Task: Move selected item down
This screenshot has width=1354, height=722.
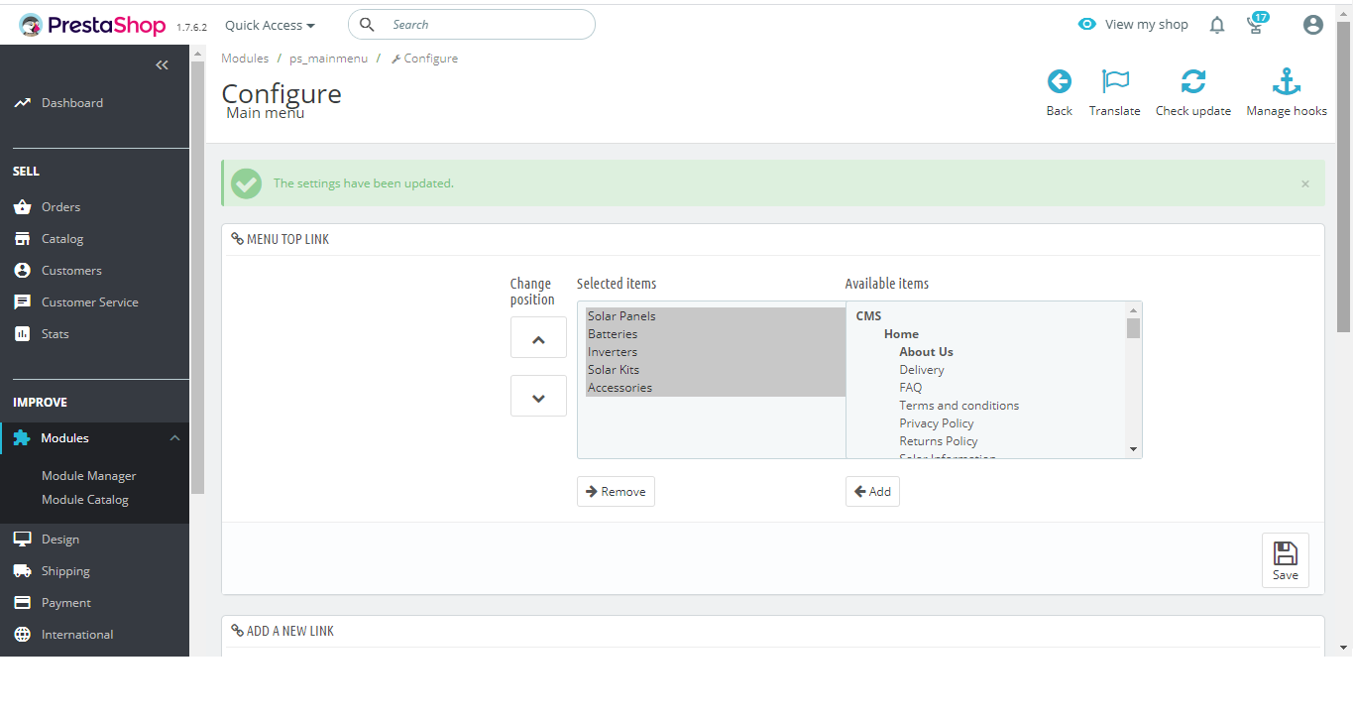Action: 538,397
